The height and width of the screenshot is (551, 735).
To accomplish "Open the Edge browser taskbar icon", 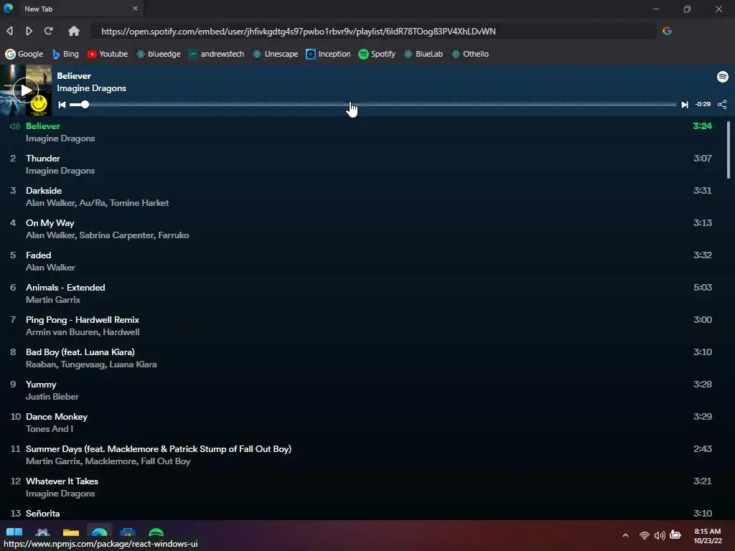I will tap(99, 533).
